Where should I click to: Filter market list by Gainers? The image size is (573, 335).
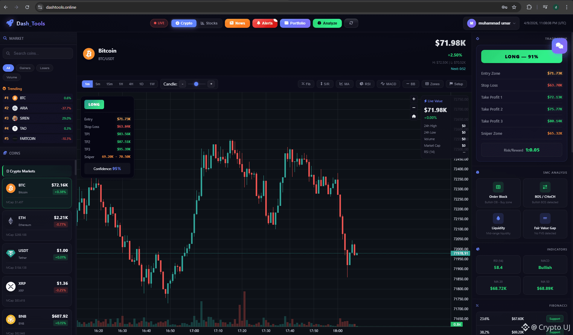tap(25, 68)
